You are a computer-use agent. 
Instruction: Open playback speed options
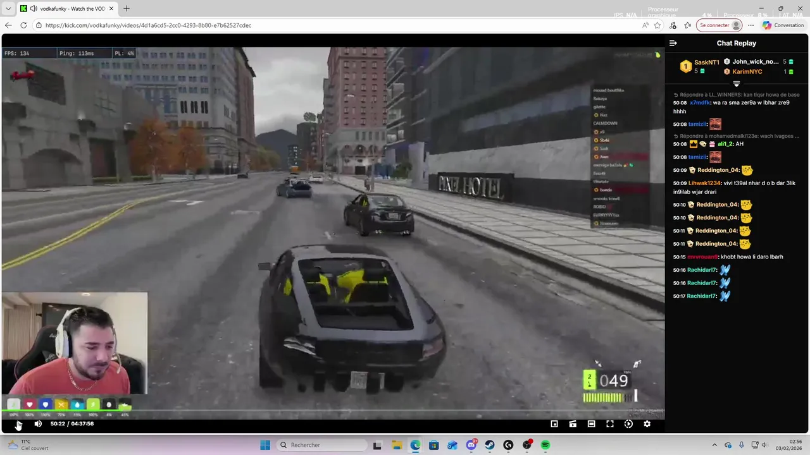628,424
